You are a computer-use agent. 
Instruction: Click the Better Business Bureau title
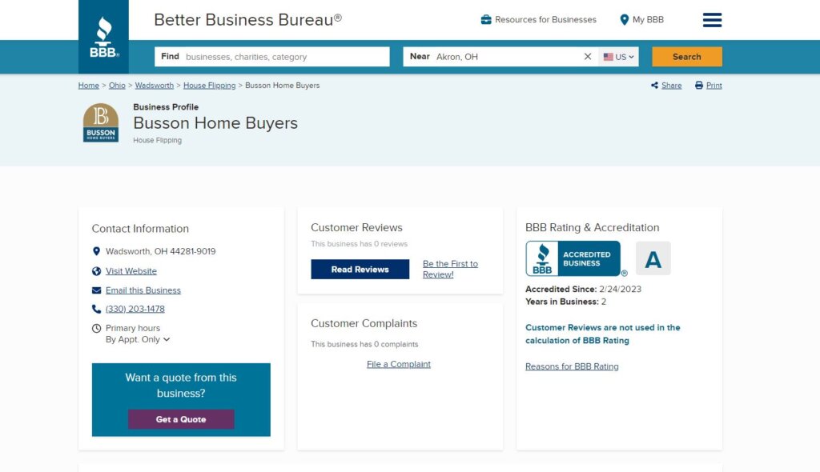248,20
